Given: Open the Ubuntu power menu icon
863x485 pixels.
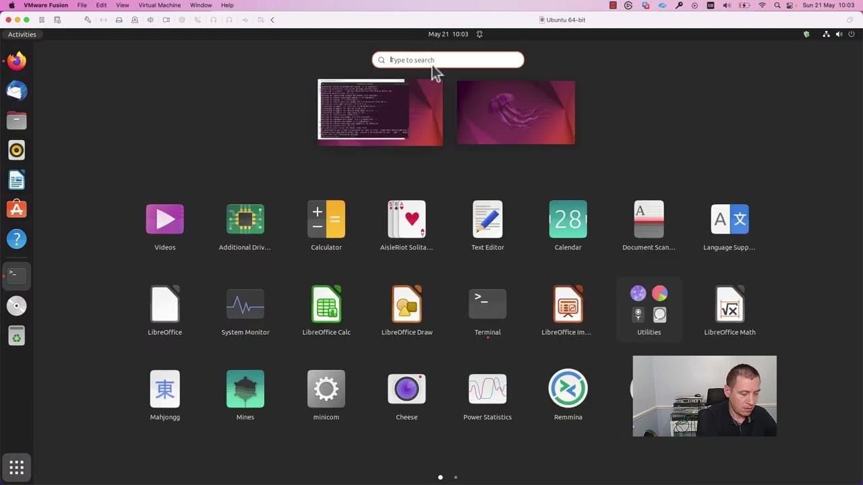Looking at the screenshot, I should [852, 34].
